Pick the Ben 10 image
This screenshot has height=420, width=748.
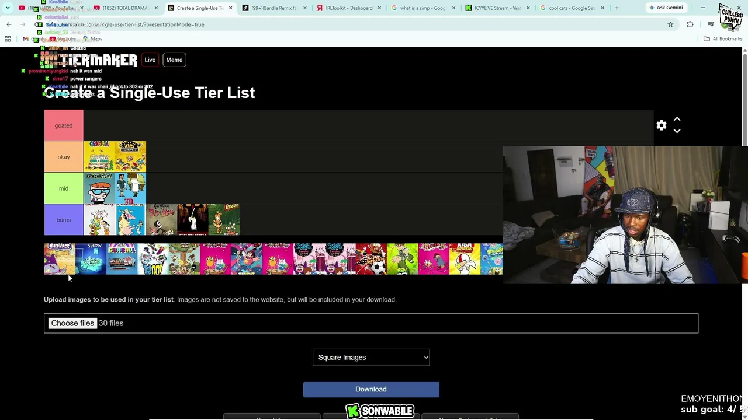pyautogui.click(x=402, y=259)
